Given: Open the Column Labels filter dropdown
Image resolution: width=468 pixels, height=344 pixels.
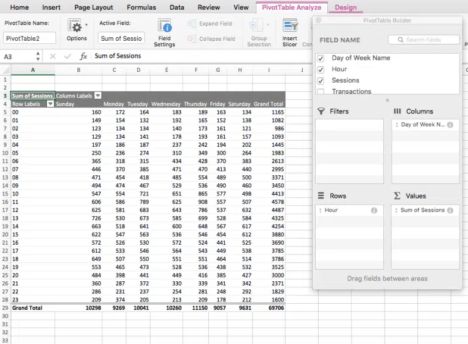Looking at the screenshot, I should (97, 96).
